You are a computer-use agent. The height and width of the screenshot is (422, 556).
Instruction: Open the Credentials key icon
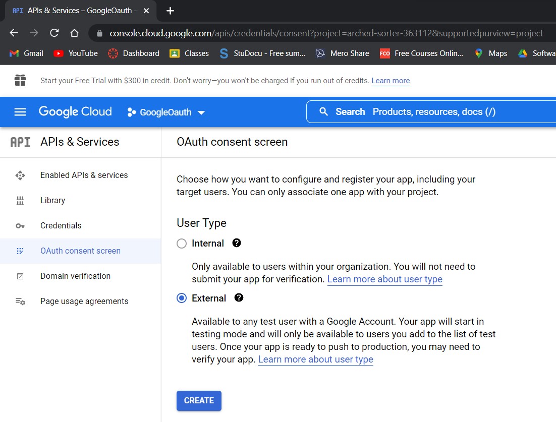pos(20,225)
